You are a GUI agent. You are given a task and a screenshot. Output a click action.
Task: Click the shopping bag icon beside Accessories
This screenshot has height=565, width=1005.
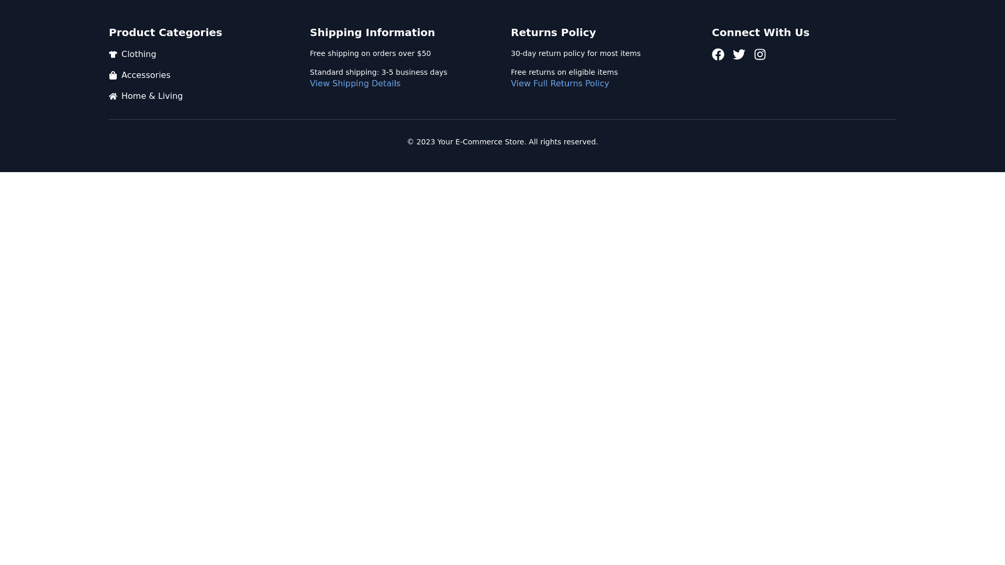pos(113,75)
